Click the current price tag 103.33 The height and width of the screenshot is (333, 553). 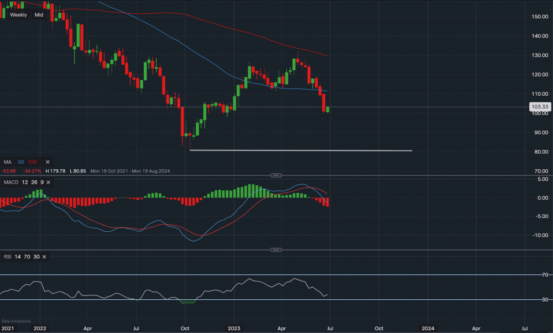539,107
